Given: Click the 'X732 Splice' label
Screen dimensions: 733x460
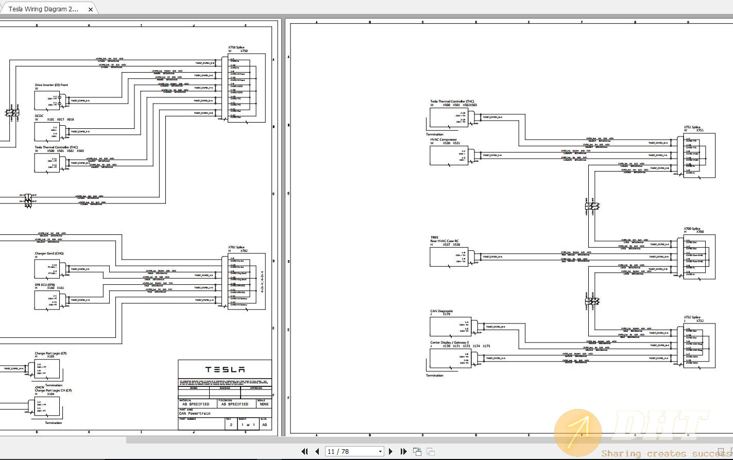Looking at the screenshot, I should pos(692,317).
